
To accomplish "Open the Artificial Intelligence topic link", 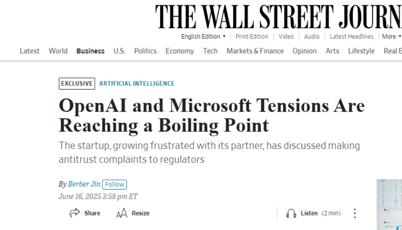I will point(137,84).
